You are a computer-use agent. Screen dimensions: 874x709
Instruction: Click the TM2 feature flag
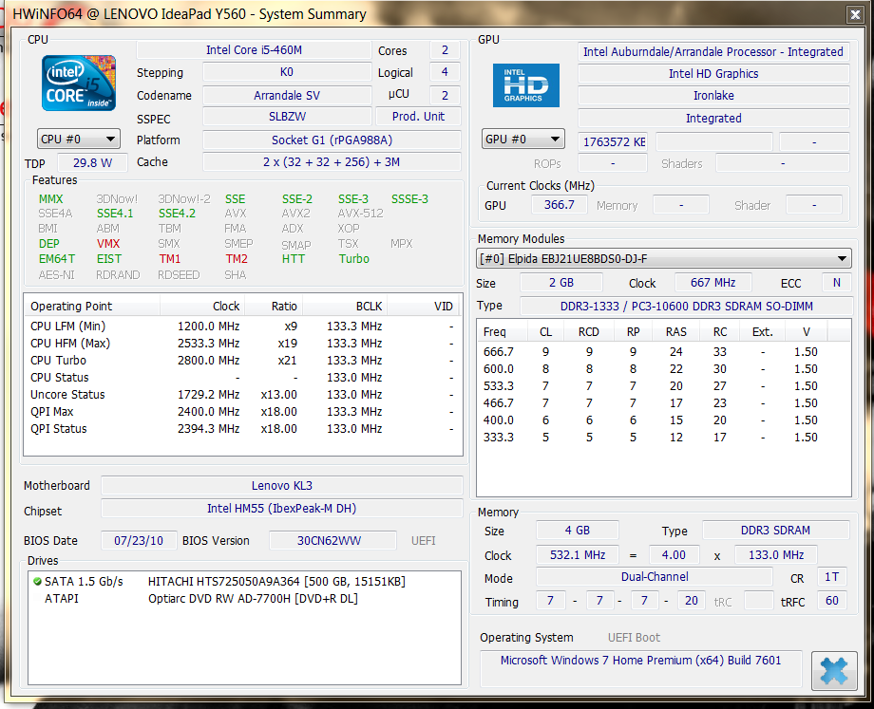pyautogui.click(x=237, y=259)
